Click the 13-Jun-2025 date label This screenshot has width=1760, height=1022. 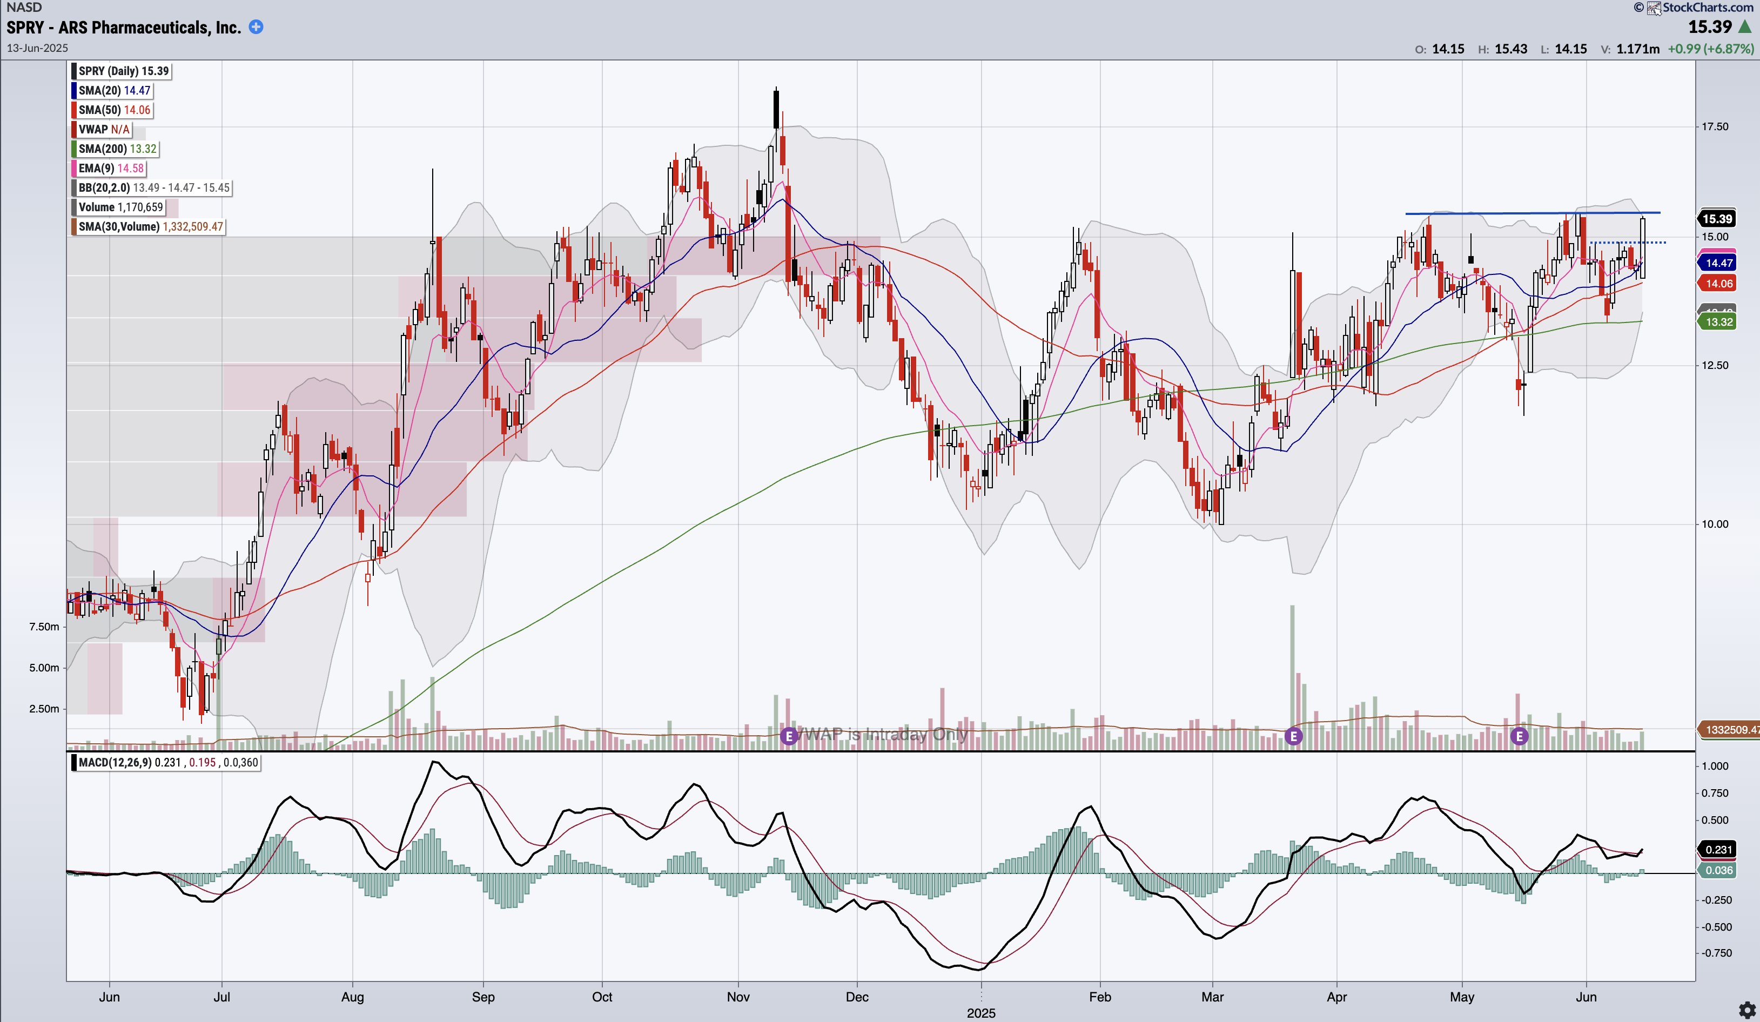tap(38, 48)
